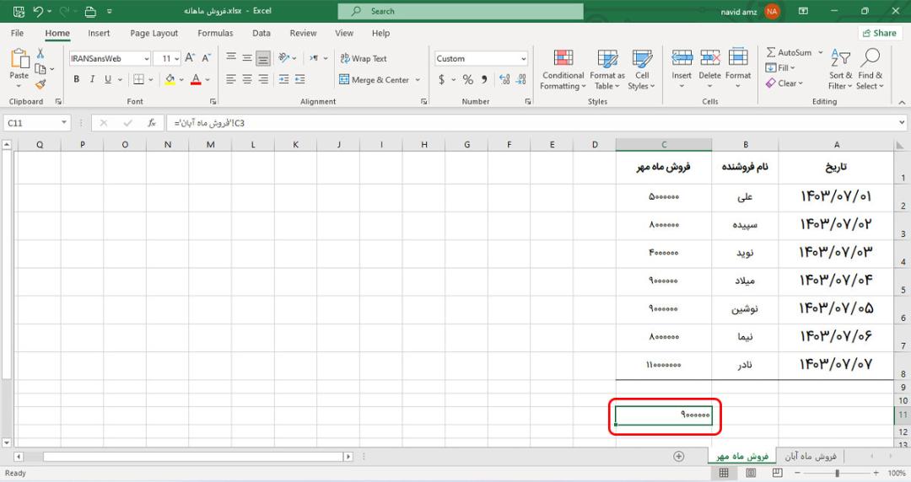Viewport: 911px width, 482px height.
Task: Expand the formula bar chevron
Action: (902, 122)
